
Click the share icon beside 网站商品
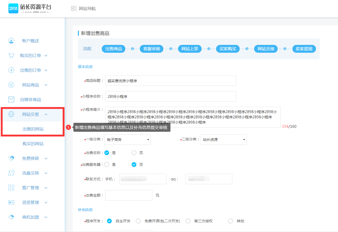click(x=11, y=85)
